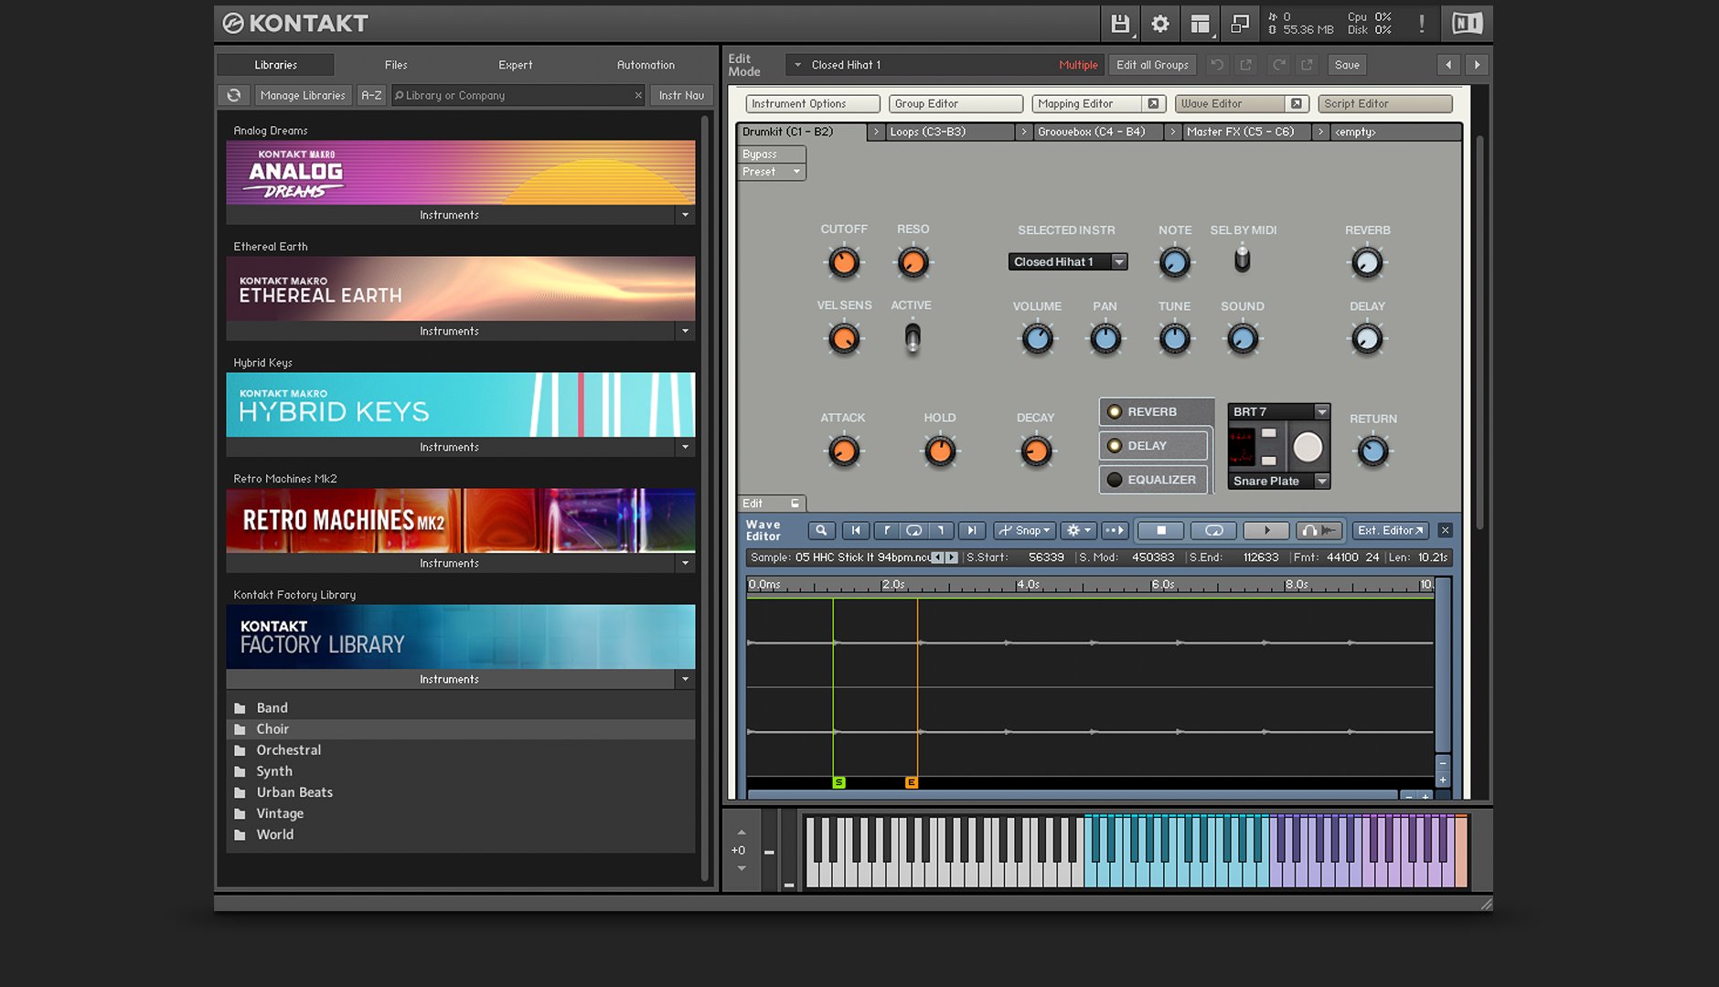The height and width of the screenshot is (987, 1719).
Task: Toggle the ACTIVE switch for the hihat
Action: pyautogui.click(x=912, y=338)
